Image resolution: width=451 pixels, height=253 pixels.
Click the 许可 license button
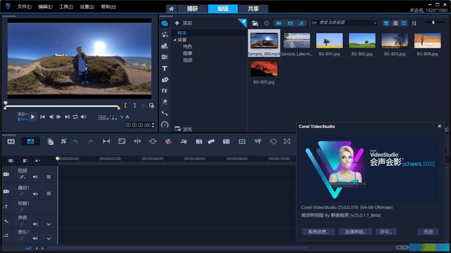(x=386, y=232)
